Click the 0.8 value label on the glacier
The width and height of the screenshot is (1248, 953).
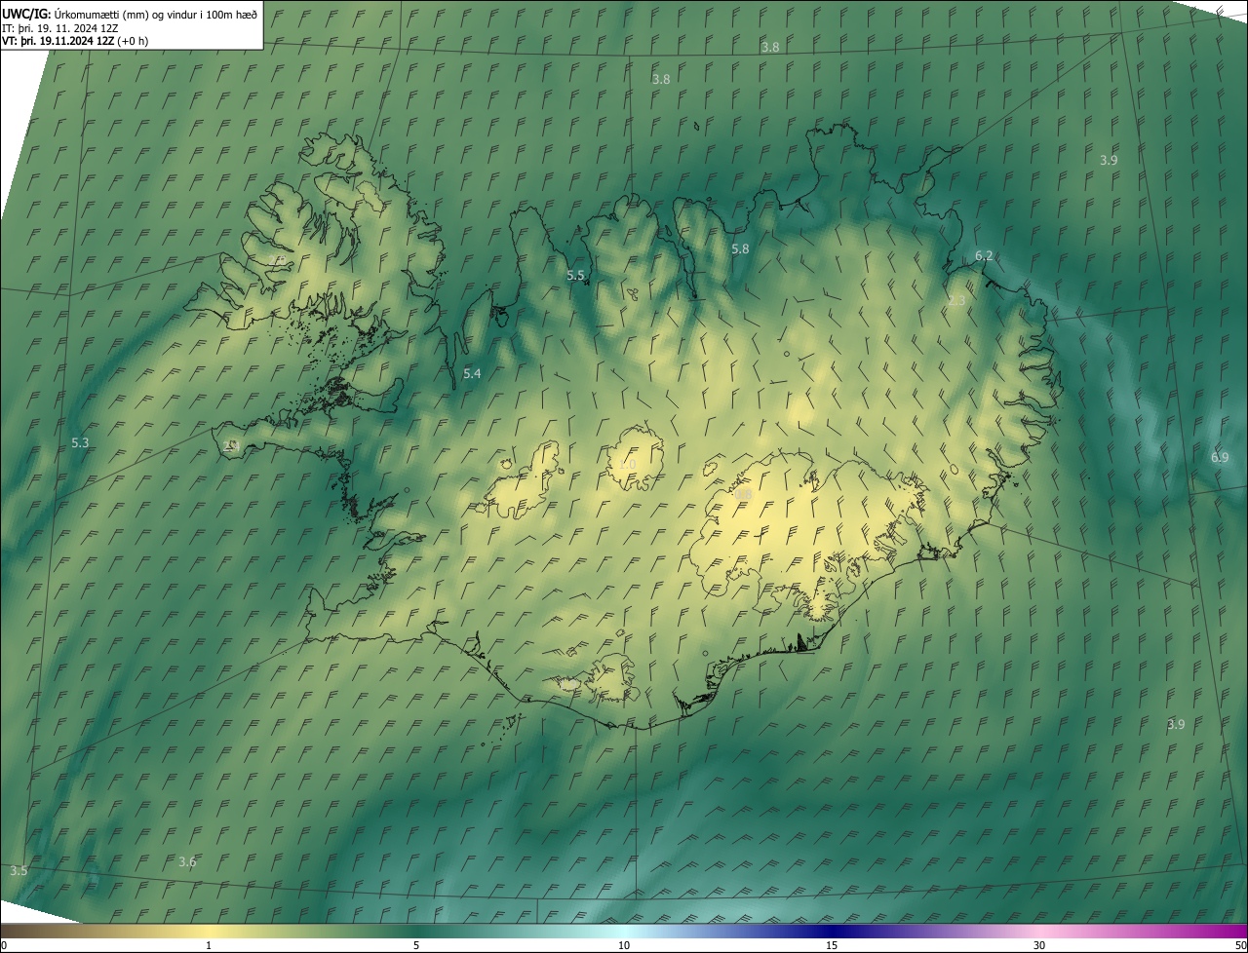pos(743,496)
